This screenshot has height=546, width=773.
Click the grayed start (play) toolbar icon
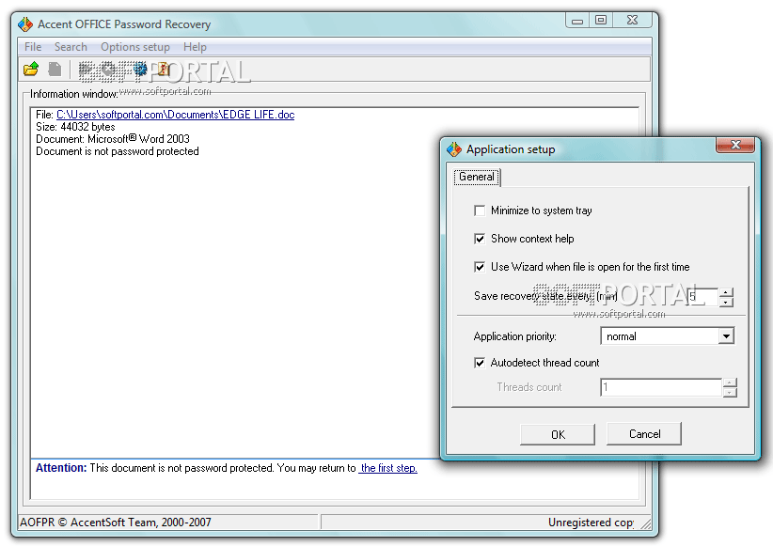tap(86, 70)
